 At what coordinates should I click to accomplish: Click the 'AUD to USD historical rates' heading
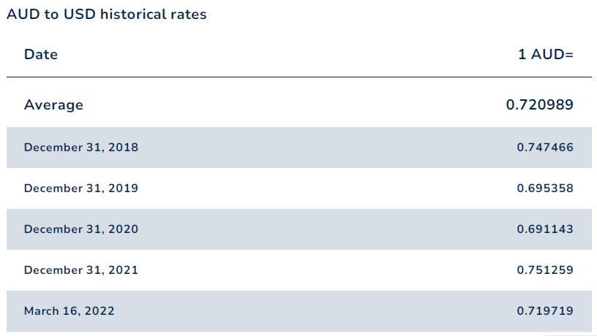107,15
